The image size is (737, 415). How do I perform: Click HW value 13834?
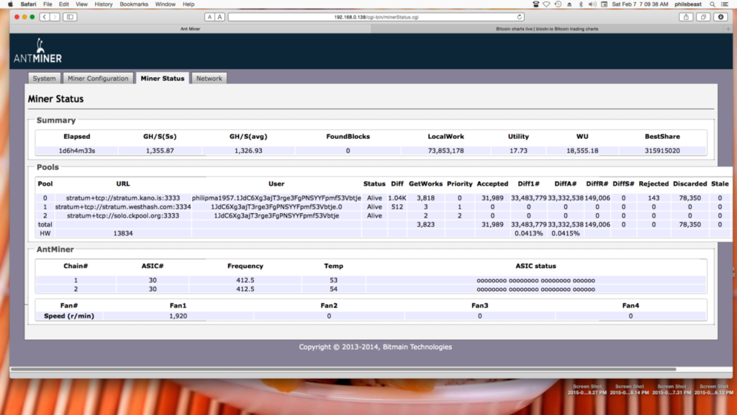[122, 233]
